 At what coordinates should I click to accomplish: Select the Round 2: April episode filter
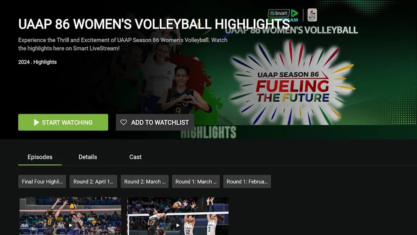[94, 181]
